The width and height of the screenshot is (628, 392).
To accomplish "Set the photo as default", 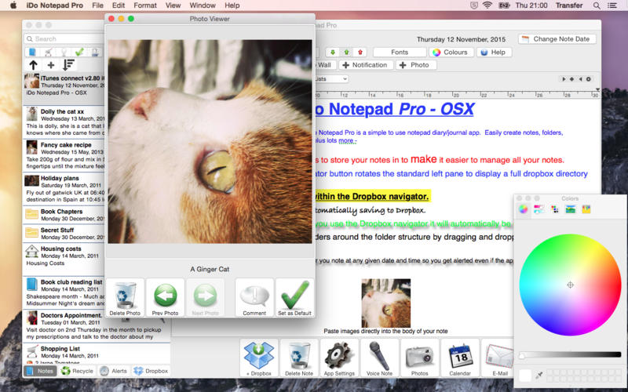I will 295,298.
